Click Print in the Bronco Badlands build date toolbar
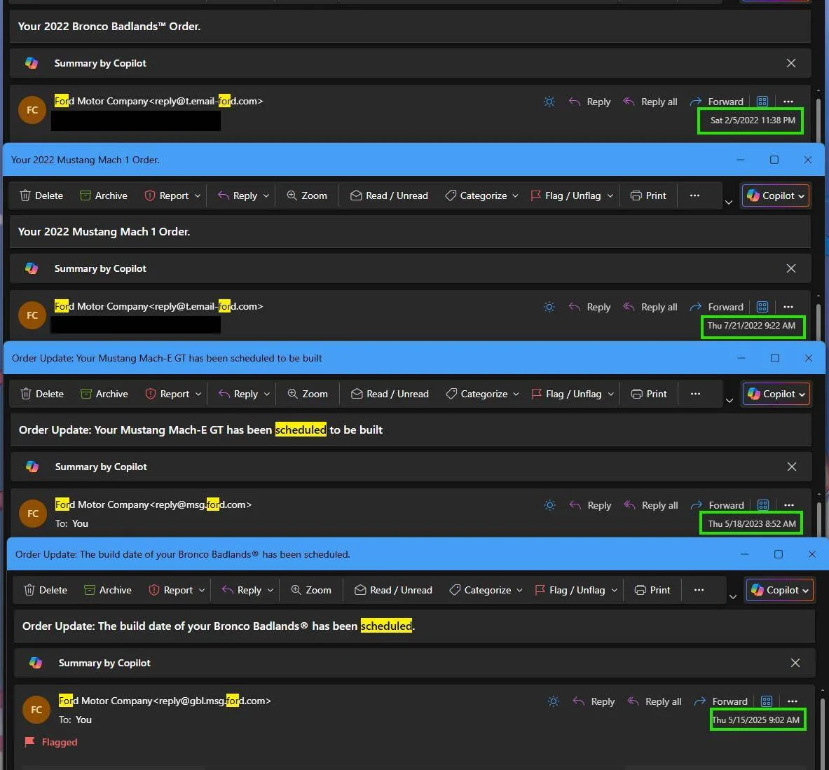The image size is (829, 770). click(653, 590)
